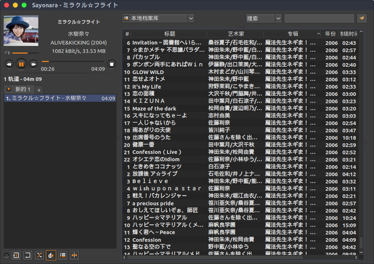Toggle append-to-playlist mode
374x264 pixels.
(63, 256)
